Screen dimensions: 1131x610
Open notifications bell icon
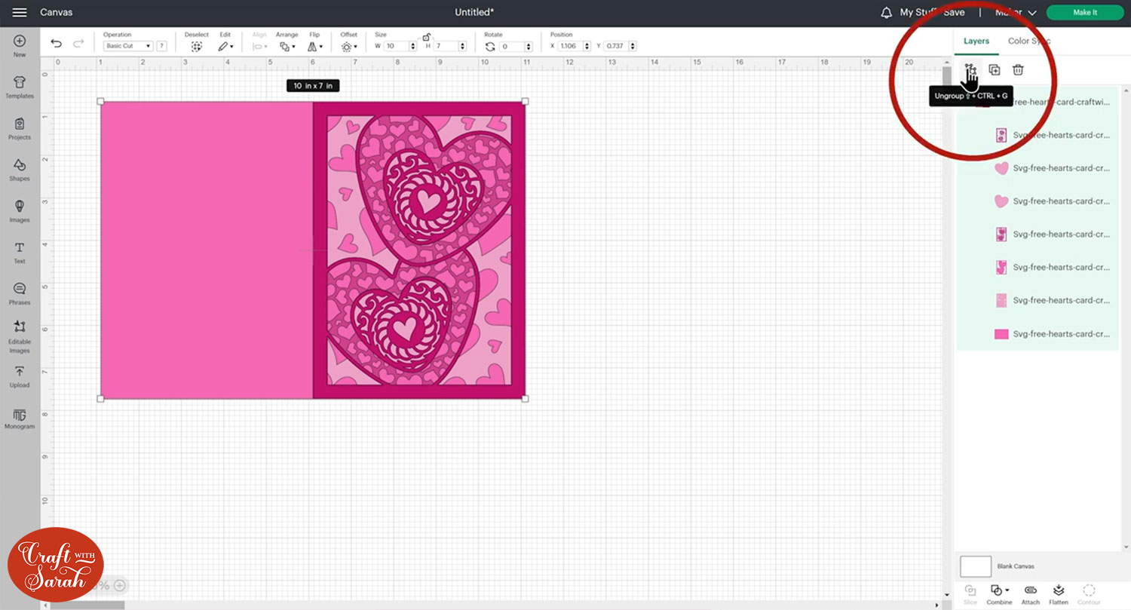tap(887, 13)
